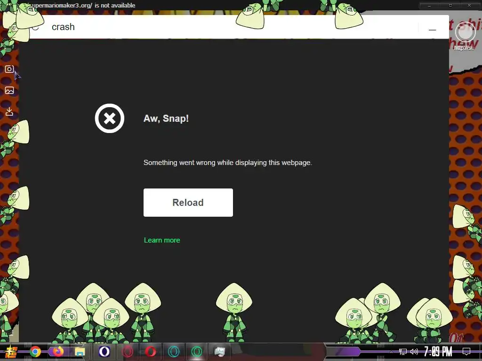
Task: Maximize the outer browser window
Action: tap(450, 6)
